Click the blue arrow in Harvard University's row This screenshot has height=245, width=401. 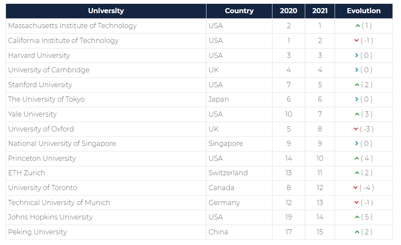click(356, 55)
